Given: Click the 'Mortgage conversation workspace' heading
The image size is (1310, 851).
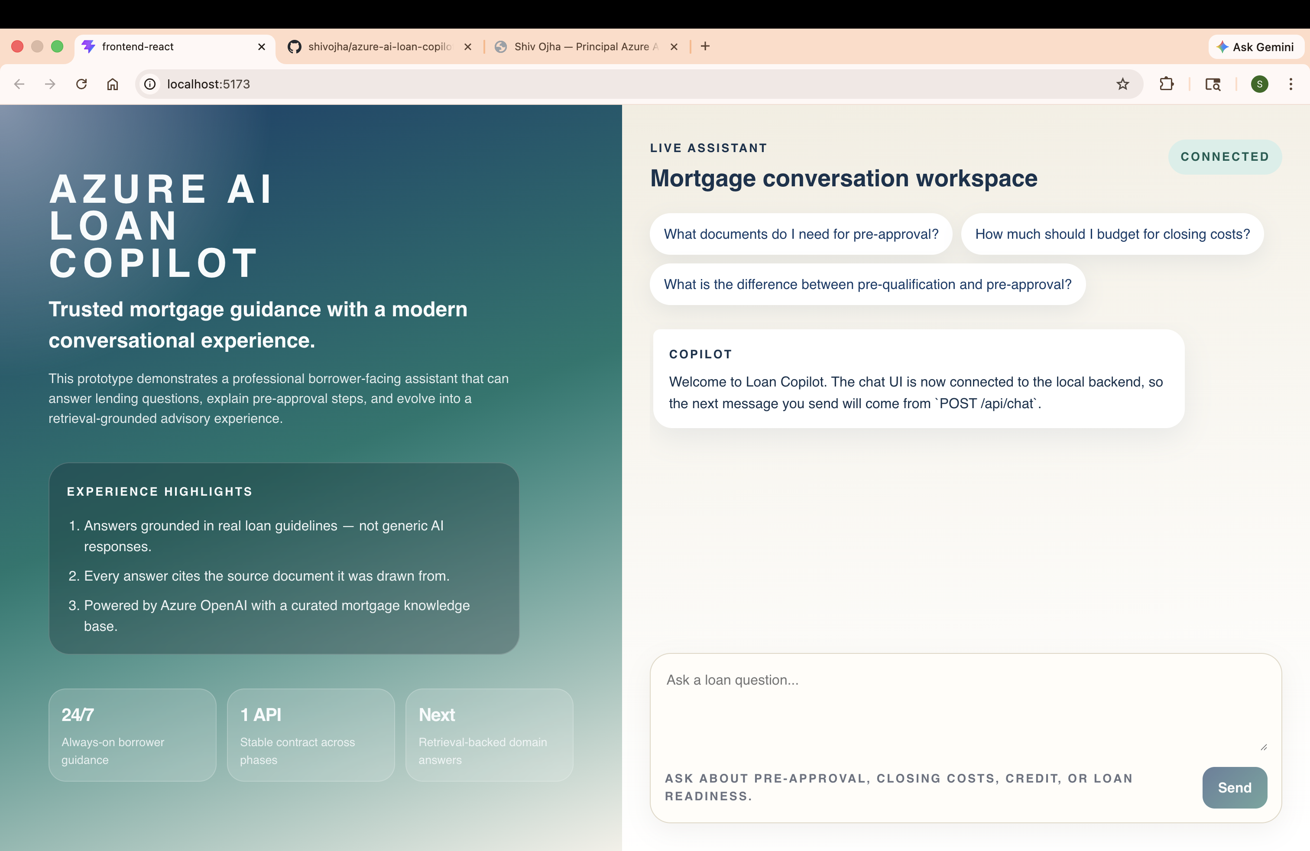Looking at the screenshot, I should click(x=843, y=179).
